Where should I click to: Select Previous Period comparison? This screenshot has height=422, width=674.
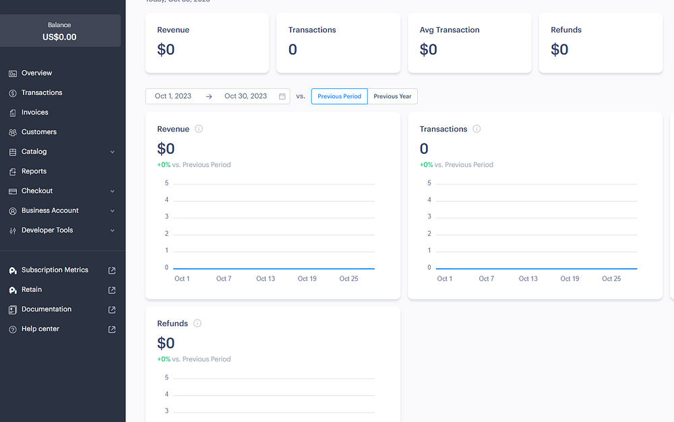click(x=339, y=96)
